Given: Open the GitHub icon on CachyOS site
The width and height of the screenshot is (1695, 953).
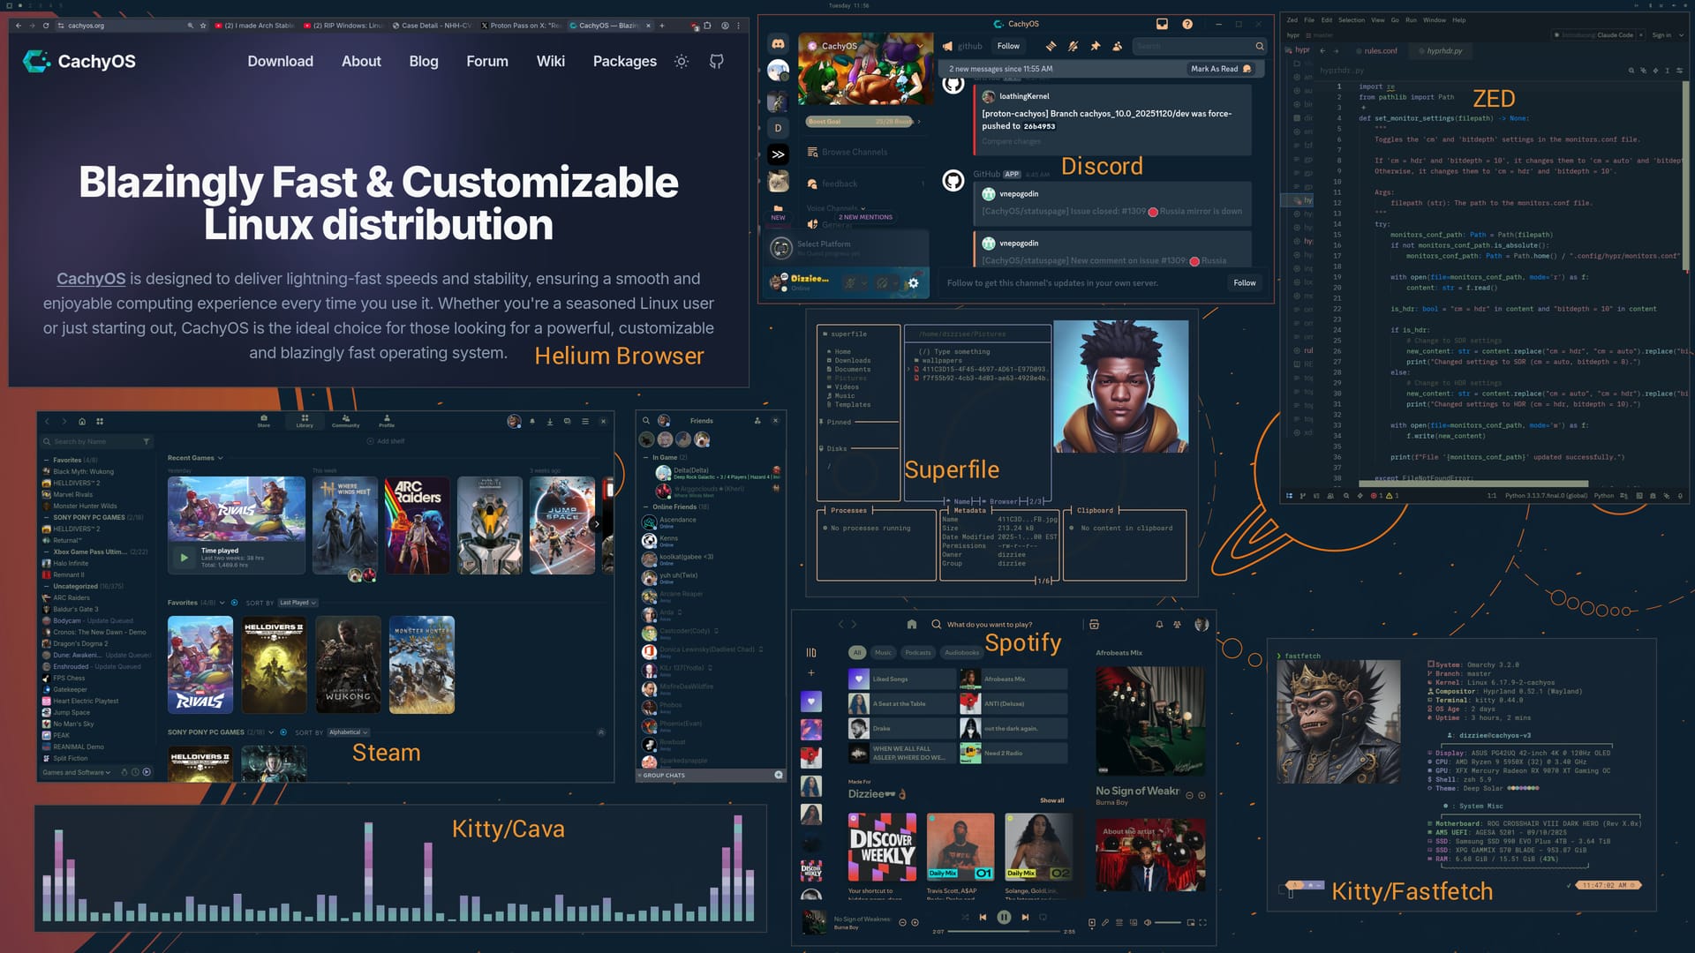Looking at the screenshot, I should point(716,62).
